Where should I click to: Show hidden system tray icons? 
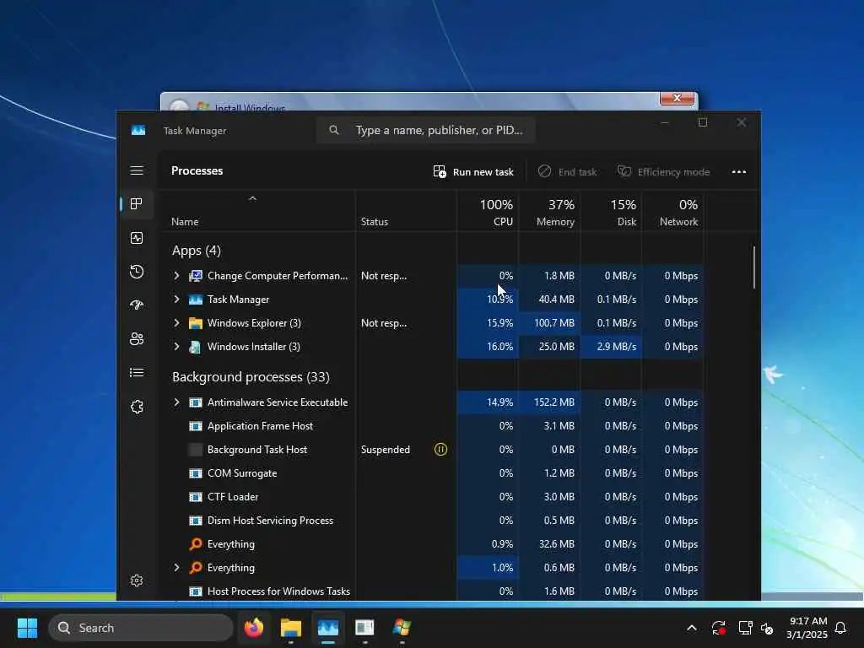click(692, 628)
